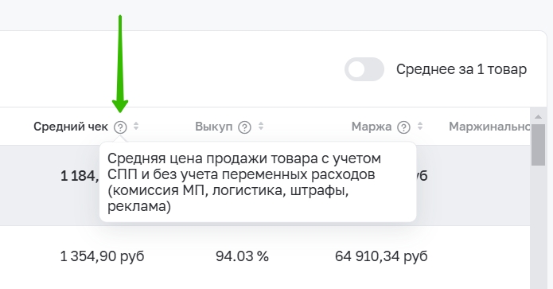Sort table using Выкуп arrows
Viewport: 553px width, 289px height.
pyautogui.click(x=261, y=126)
